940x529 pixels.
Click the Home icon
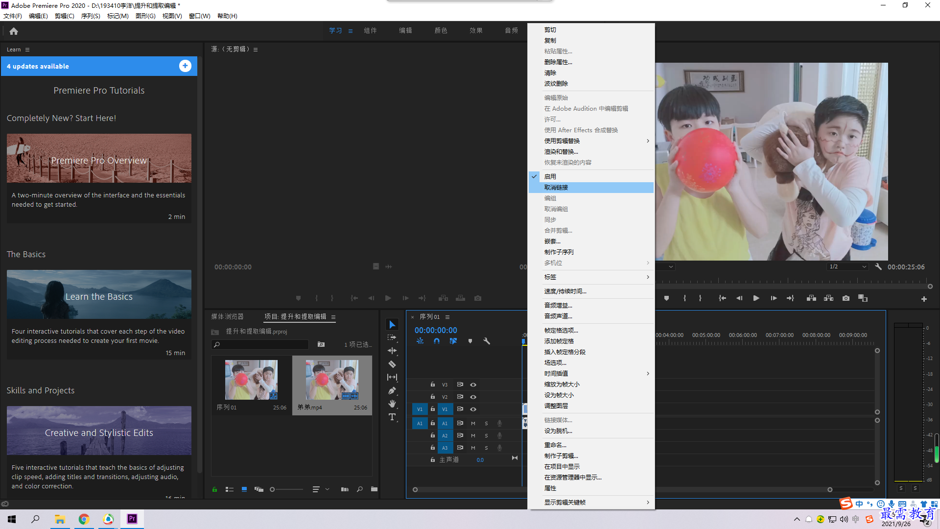pos(14,31)
